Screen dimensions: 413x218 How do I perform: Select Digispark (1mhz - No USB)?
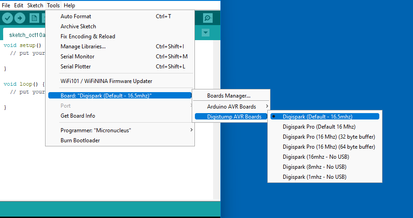(325, 177)
